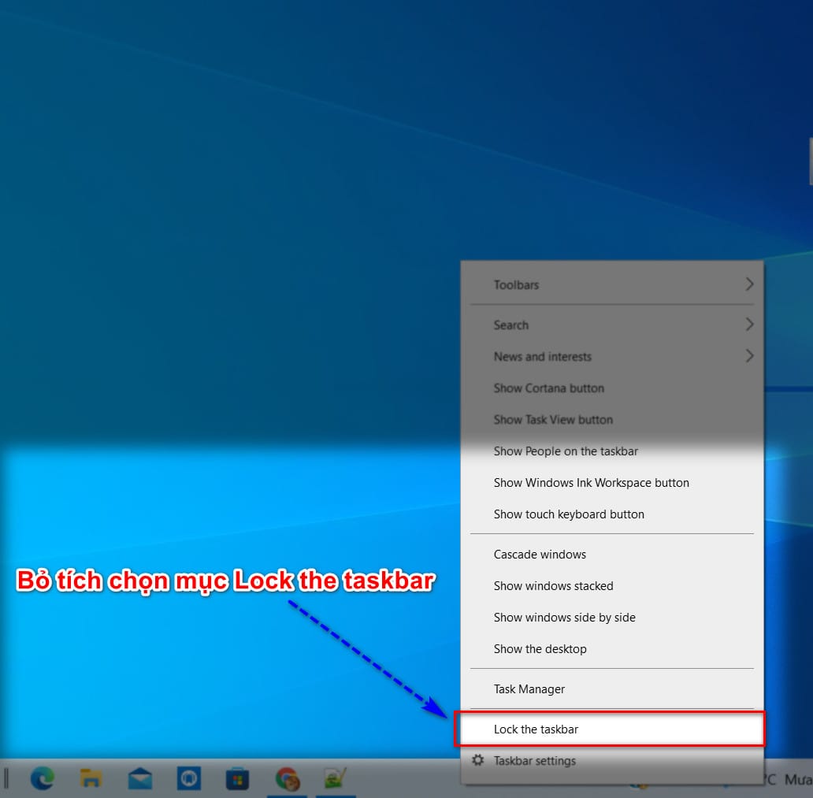This screenshot has height=798, width=813.
Task: Toggle Lock the taskbar option
Action: [612, 729]
